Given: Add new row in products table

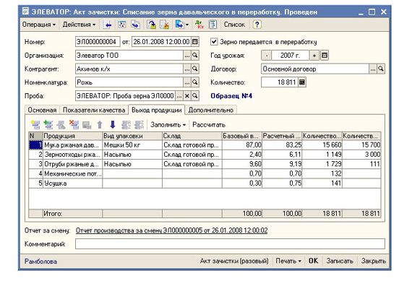Looking at the screenshot, I should [35, 125].
